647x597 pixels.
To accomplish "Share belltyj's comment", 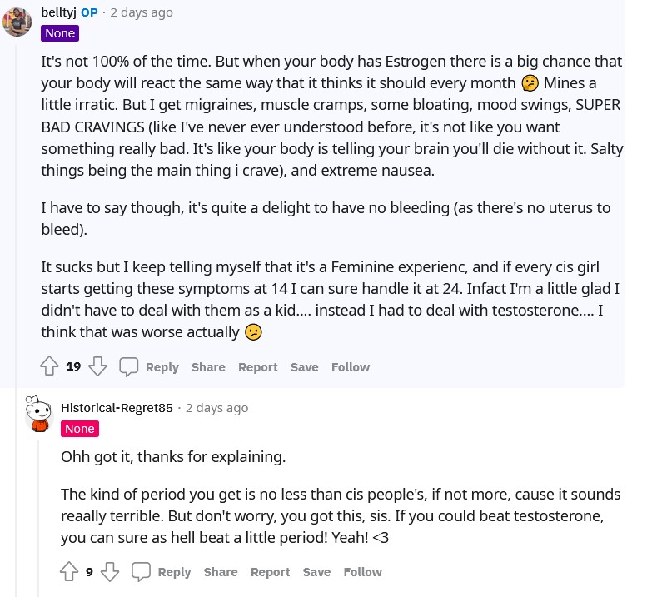I will (208, 367).
